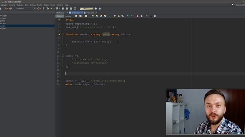Screen dimensions: 245x137
Task: Select the Include Path tree node
Action: (x=3, y=29)
